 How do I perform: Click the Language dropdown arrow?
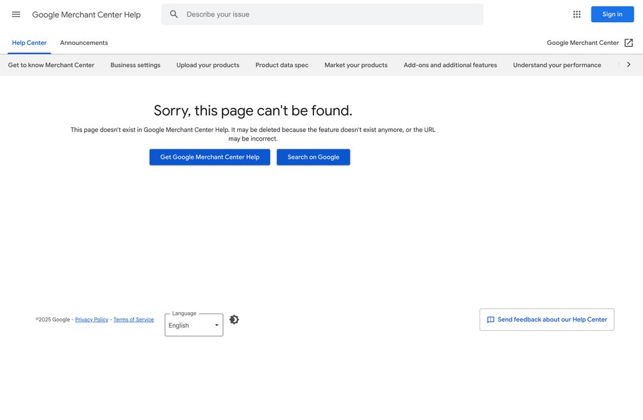tap(216, 326)
